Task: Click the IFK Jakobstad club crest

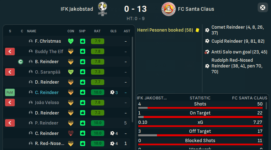Action: pos(102,9)
